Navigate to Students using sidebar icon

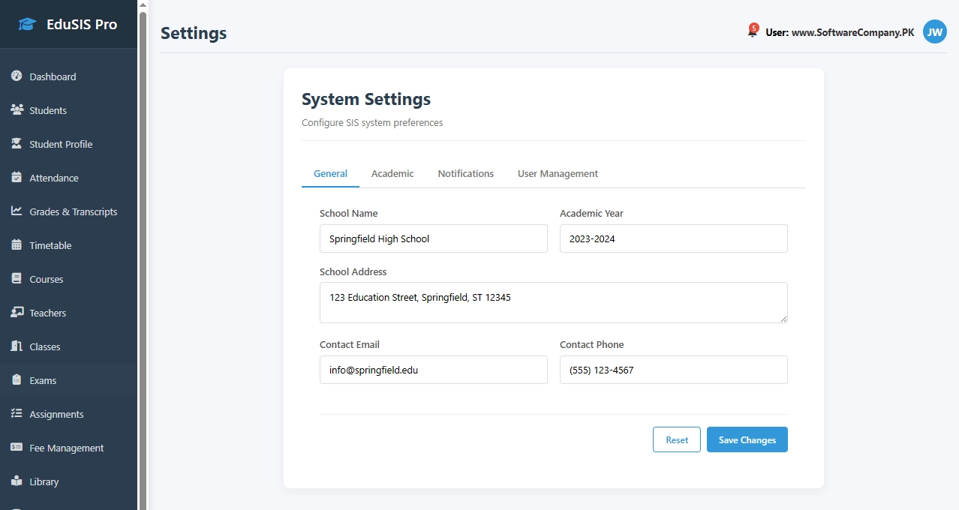coord(47,110)
